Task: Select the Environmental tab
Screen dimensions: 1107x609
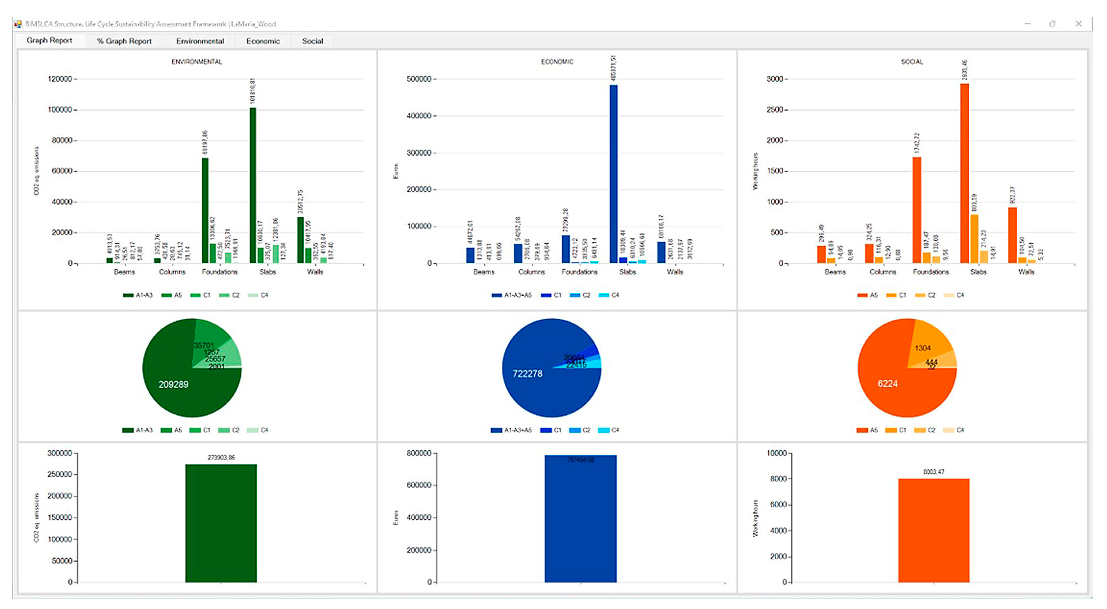Action: (x=200, y=41)
